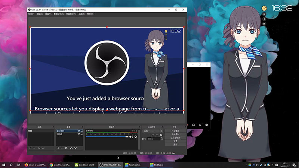This screenshot has width=299, height=168.
Task: Decrease the transition duration with the down arrow
Action: pos(161,140)
